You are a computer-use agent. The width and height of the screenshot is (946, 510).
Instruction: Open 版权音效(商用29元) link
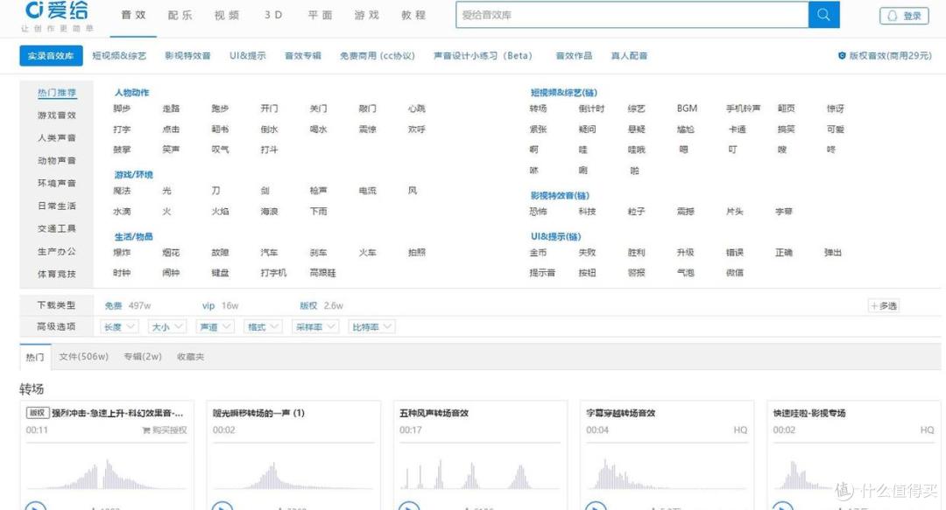(x=890, y=55)
